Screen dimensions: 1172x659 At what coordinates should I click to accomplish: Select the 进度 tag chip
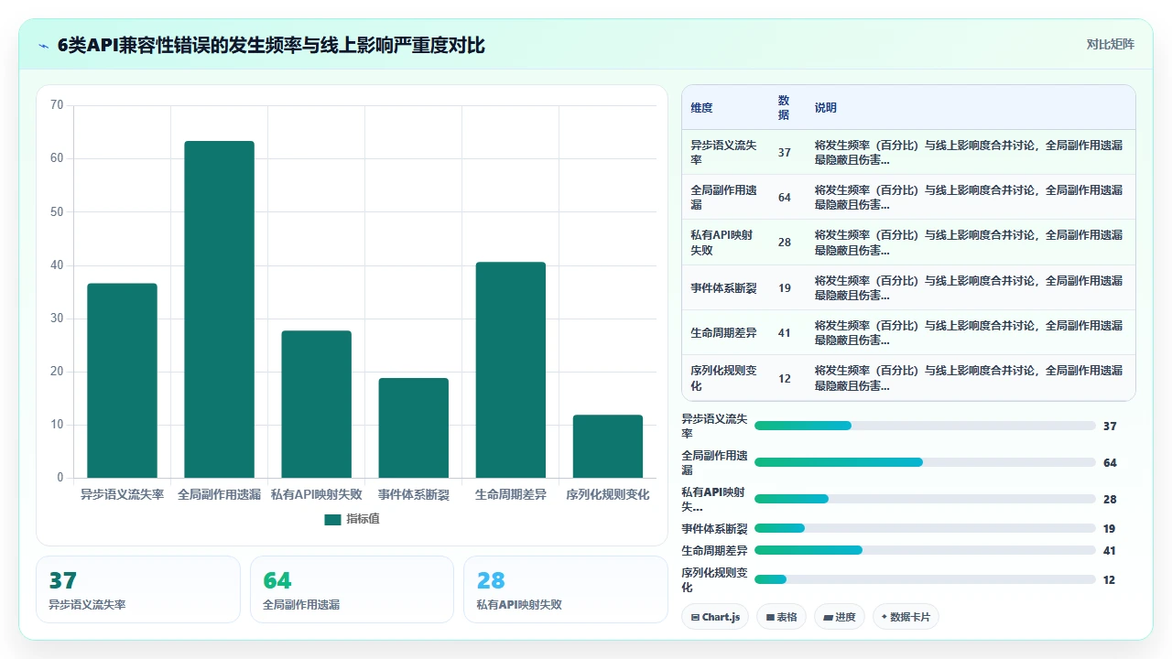tap(840, 617)
